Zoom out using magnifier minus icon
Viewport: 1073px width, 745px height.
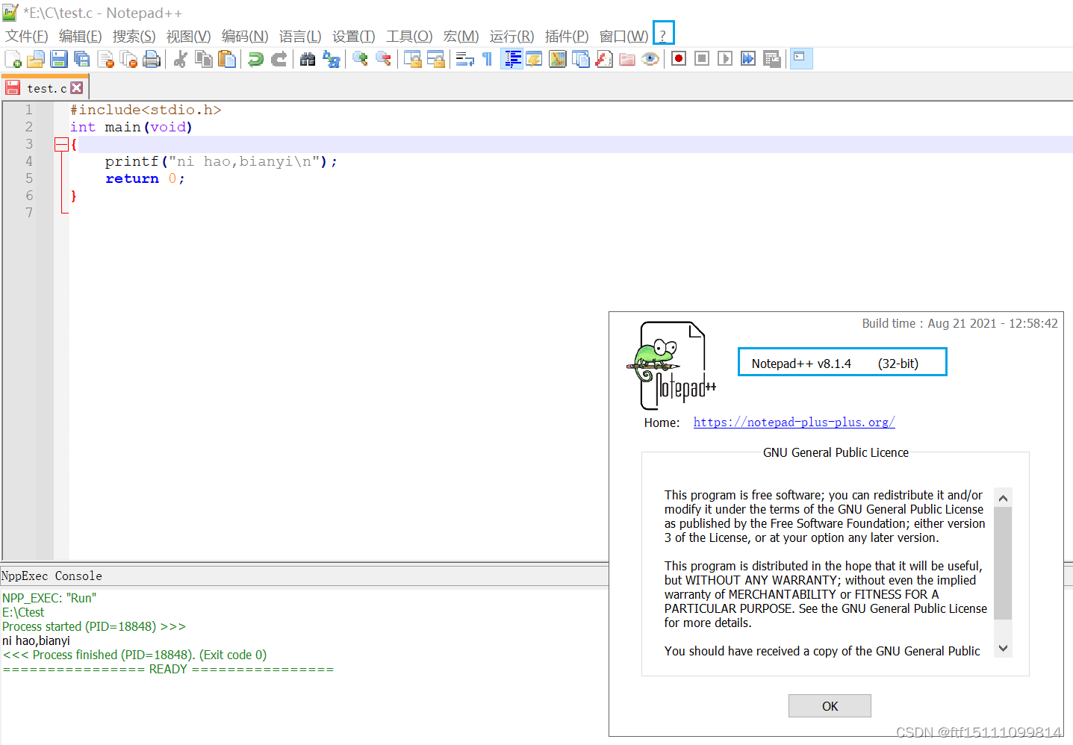[383, 59]
